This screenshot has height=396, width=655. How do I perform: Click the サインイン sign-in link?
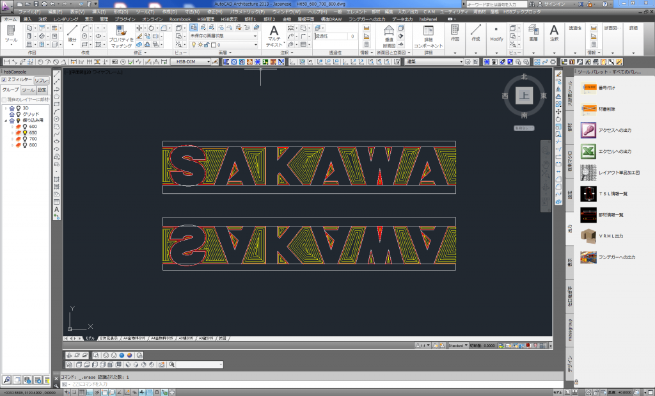click(555, 4)
